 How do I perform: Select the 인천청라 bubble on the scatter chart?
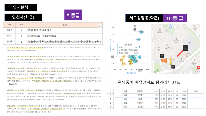[x=141, y=32]
